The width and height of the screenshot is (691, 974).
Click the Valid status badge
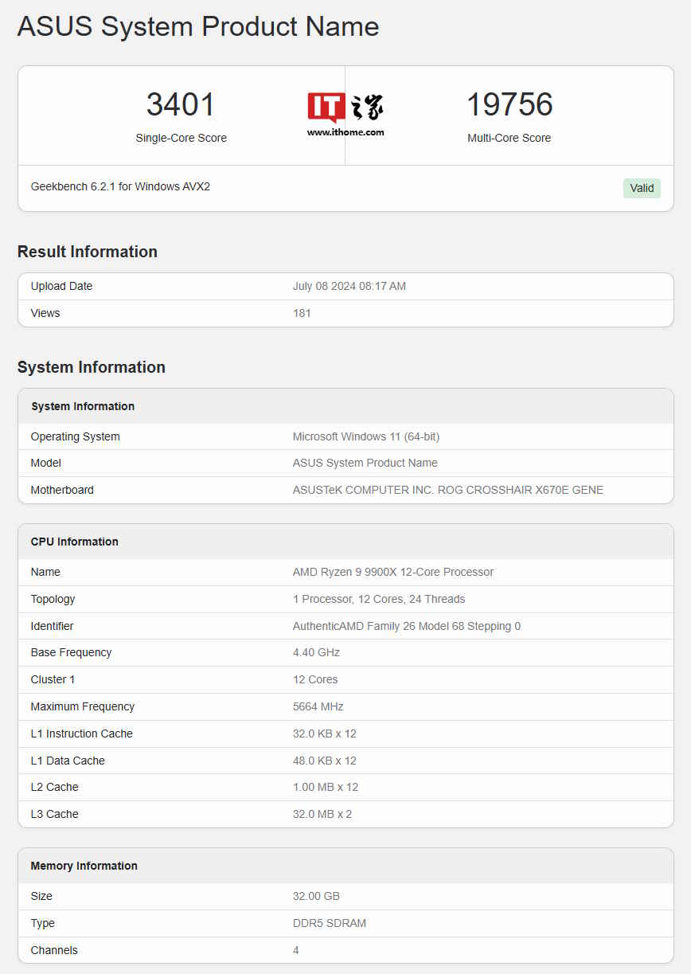(x=642, y=188)
